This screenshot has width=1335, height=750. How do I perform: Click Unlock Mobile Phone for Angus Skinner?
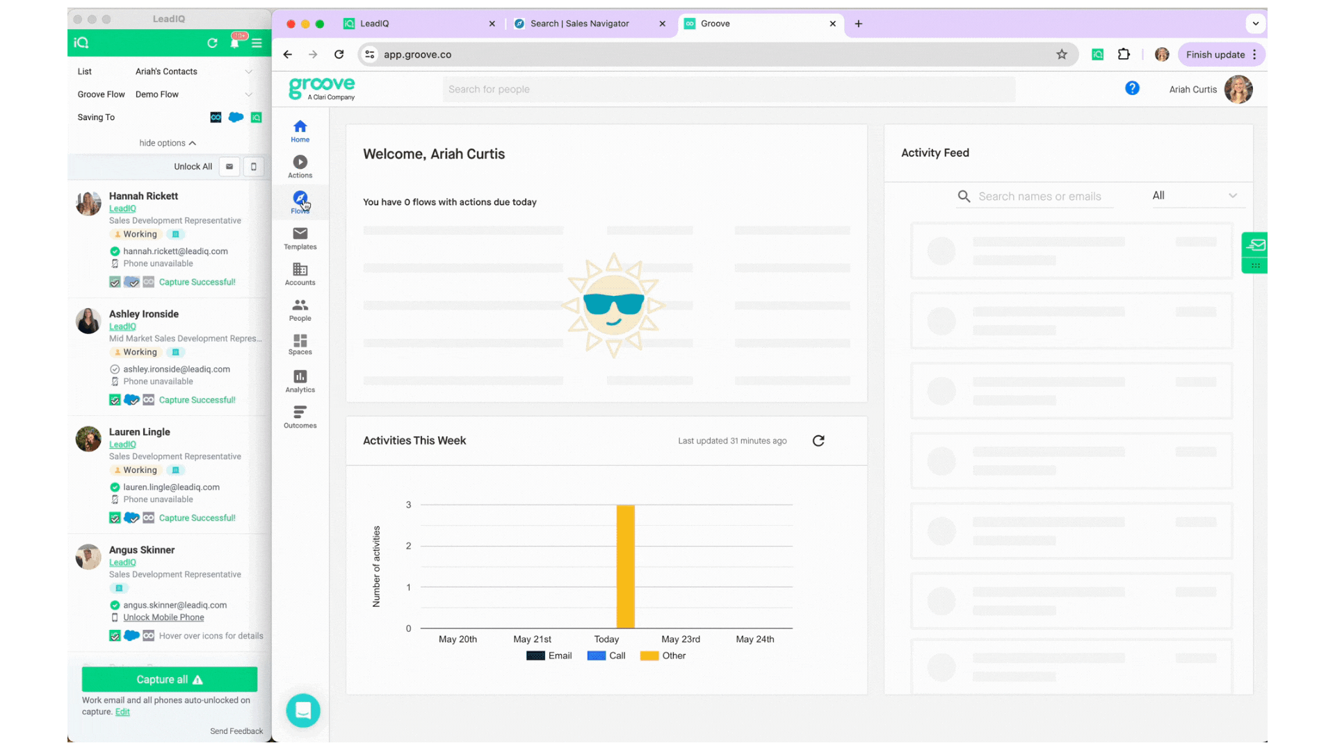click(x=163, y=617)
